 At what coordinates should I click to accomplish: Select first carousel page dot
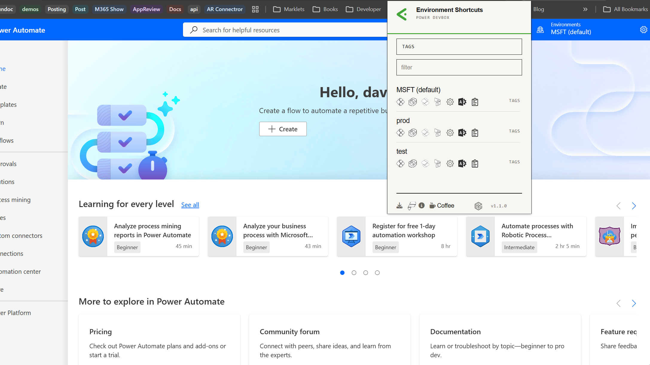pos(342,273)
